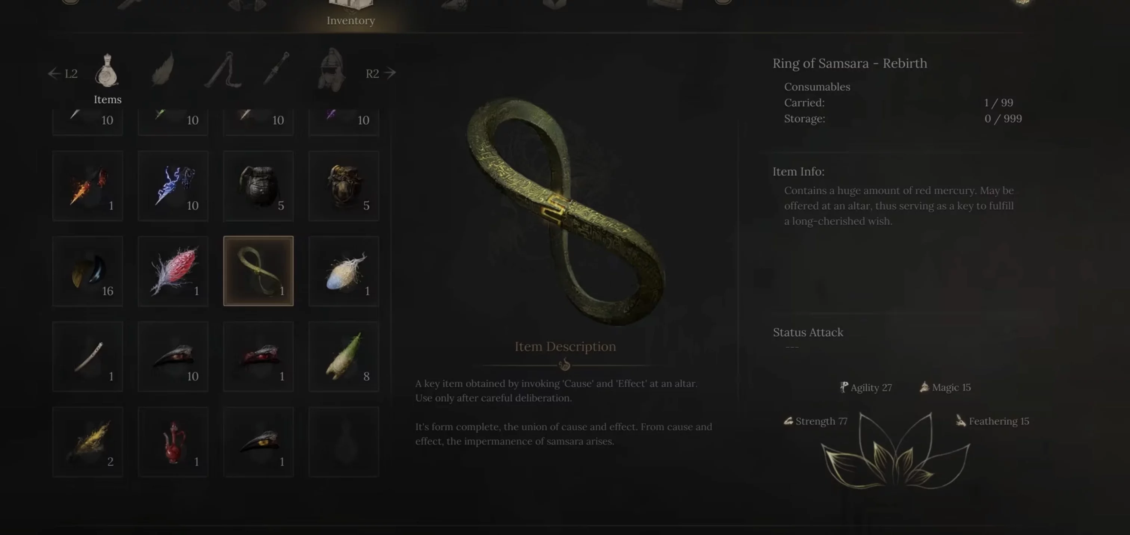The height and width of the screenshot is (535, 1130).
Task: Go to previous category with L2 arrow
Action: (63, 73)
